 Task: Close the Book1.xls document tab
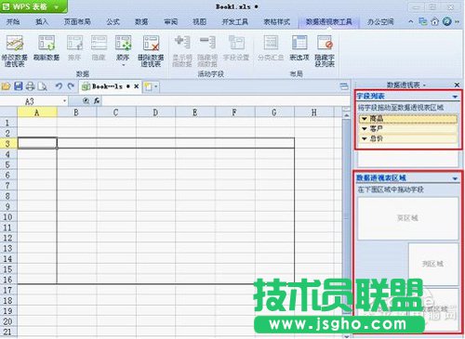click(136, 86)
